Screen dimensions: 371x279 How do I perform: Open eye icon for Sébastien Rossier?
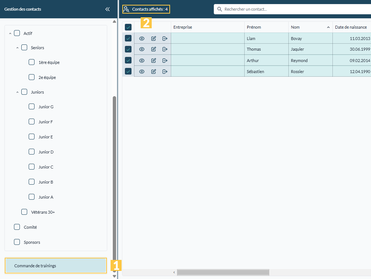point(142,72)
